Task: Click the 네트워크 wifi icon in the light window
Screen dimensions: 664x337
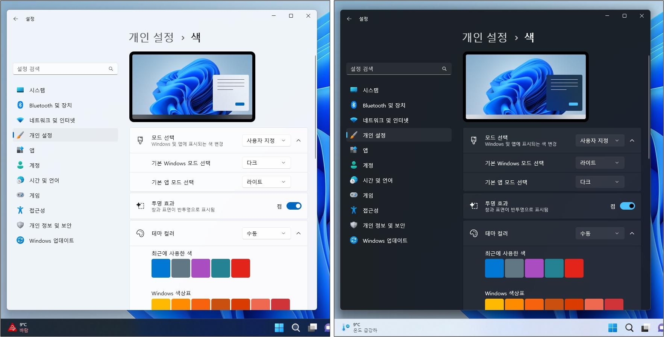Action: point(20,120)
